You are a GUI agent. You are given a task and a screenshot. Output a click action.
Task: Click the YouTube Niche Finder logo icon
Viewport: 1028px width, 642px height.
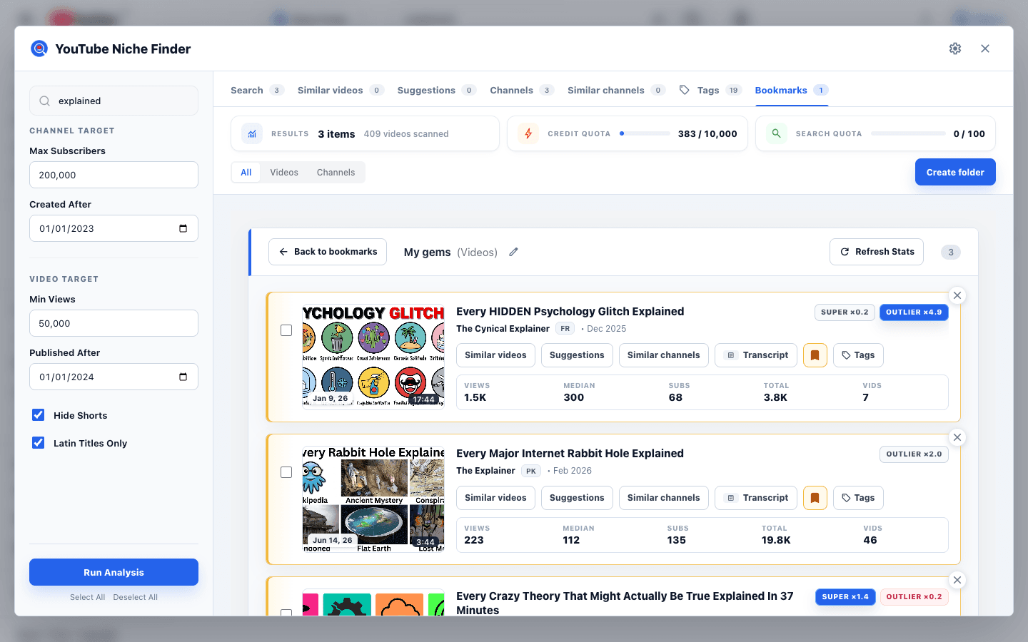pos(39,49)
